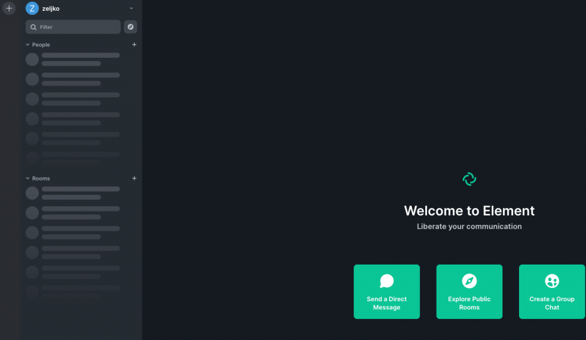Add a room with Rooms plus icon
This screenshot has width=586, height=340.
[134, 178]
